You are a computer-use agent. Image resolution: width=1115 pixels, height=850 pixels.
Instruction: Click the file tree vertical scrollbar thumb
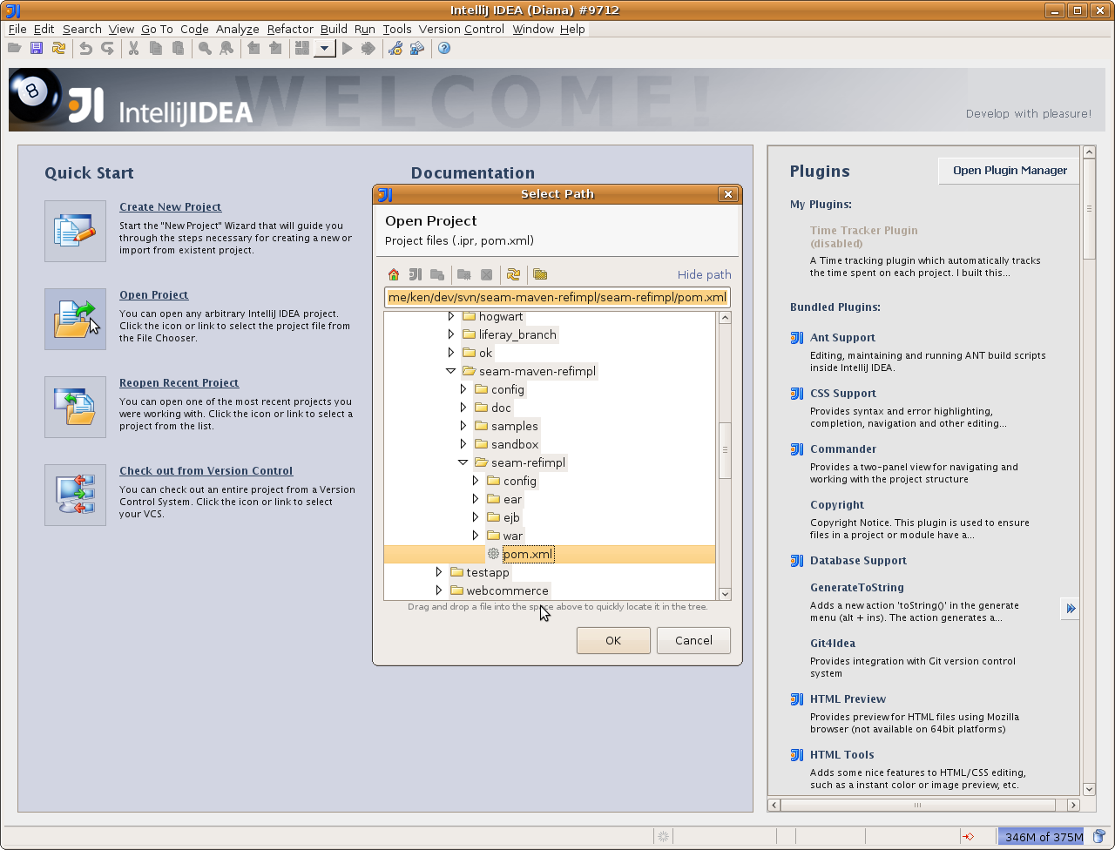[x=725, y=450]
